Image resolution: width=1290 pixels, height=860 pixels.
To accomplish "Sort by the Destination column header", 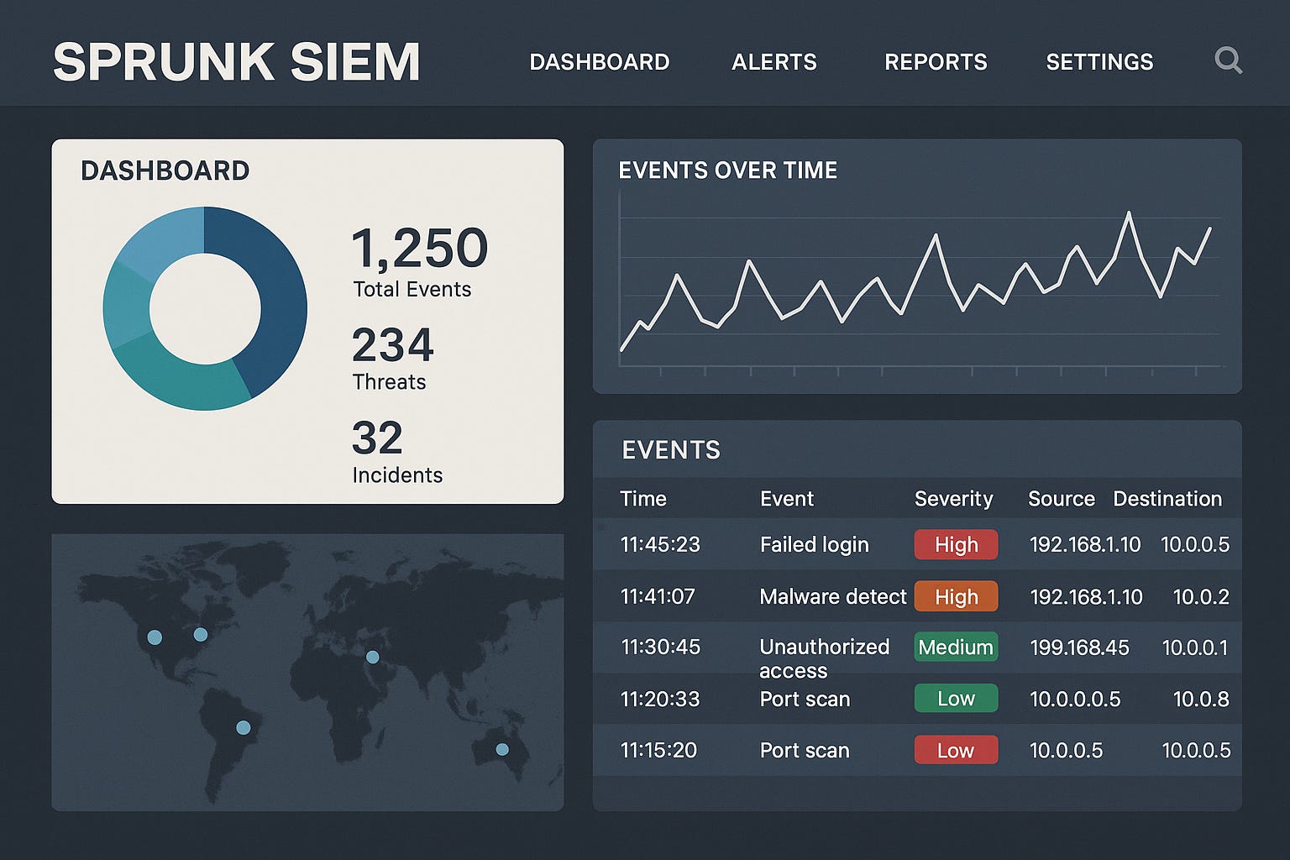I will tap(1167, 499).
